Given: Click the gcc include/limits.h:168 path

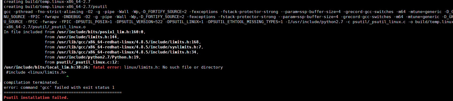Looking at the screenshot, I should 128,42.
